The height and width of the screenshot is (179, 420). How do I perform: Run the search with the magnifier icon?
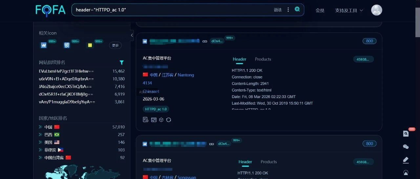[297, 10]
